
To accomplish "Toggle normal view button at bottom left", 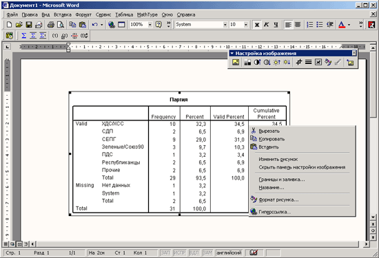I will click(6, 244).
